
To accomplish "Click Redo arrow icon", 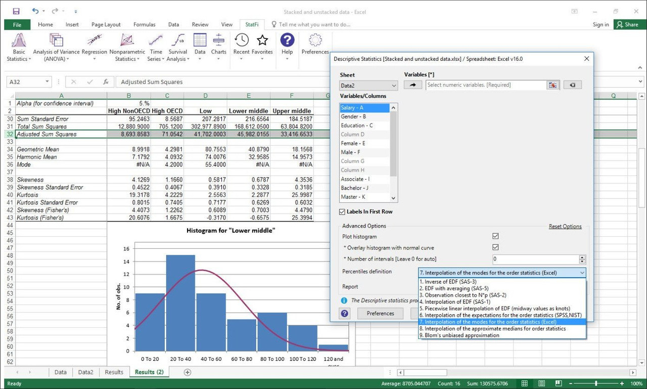I will click(55, 11).
